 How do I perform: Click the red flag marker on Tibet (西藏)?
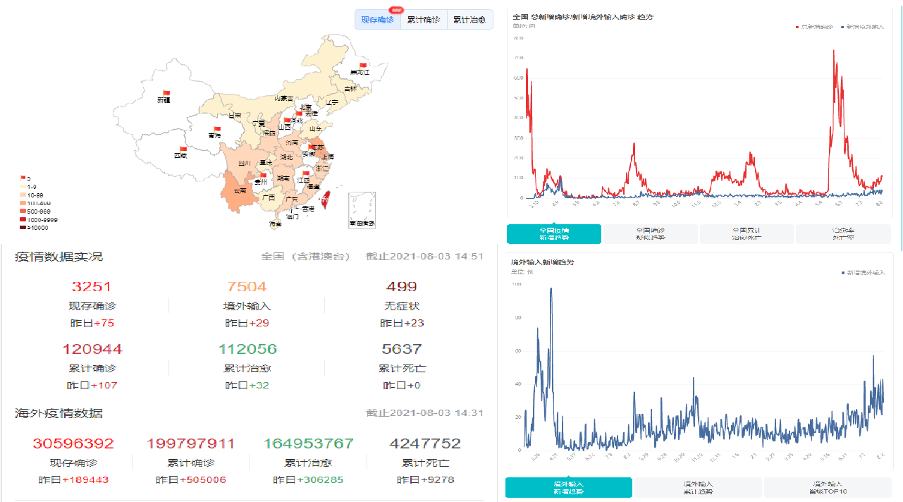[183, 149]
